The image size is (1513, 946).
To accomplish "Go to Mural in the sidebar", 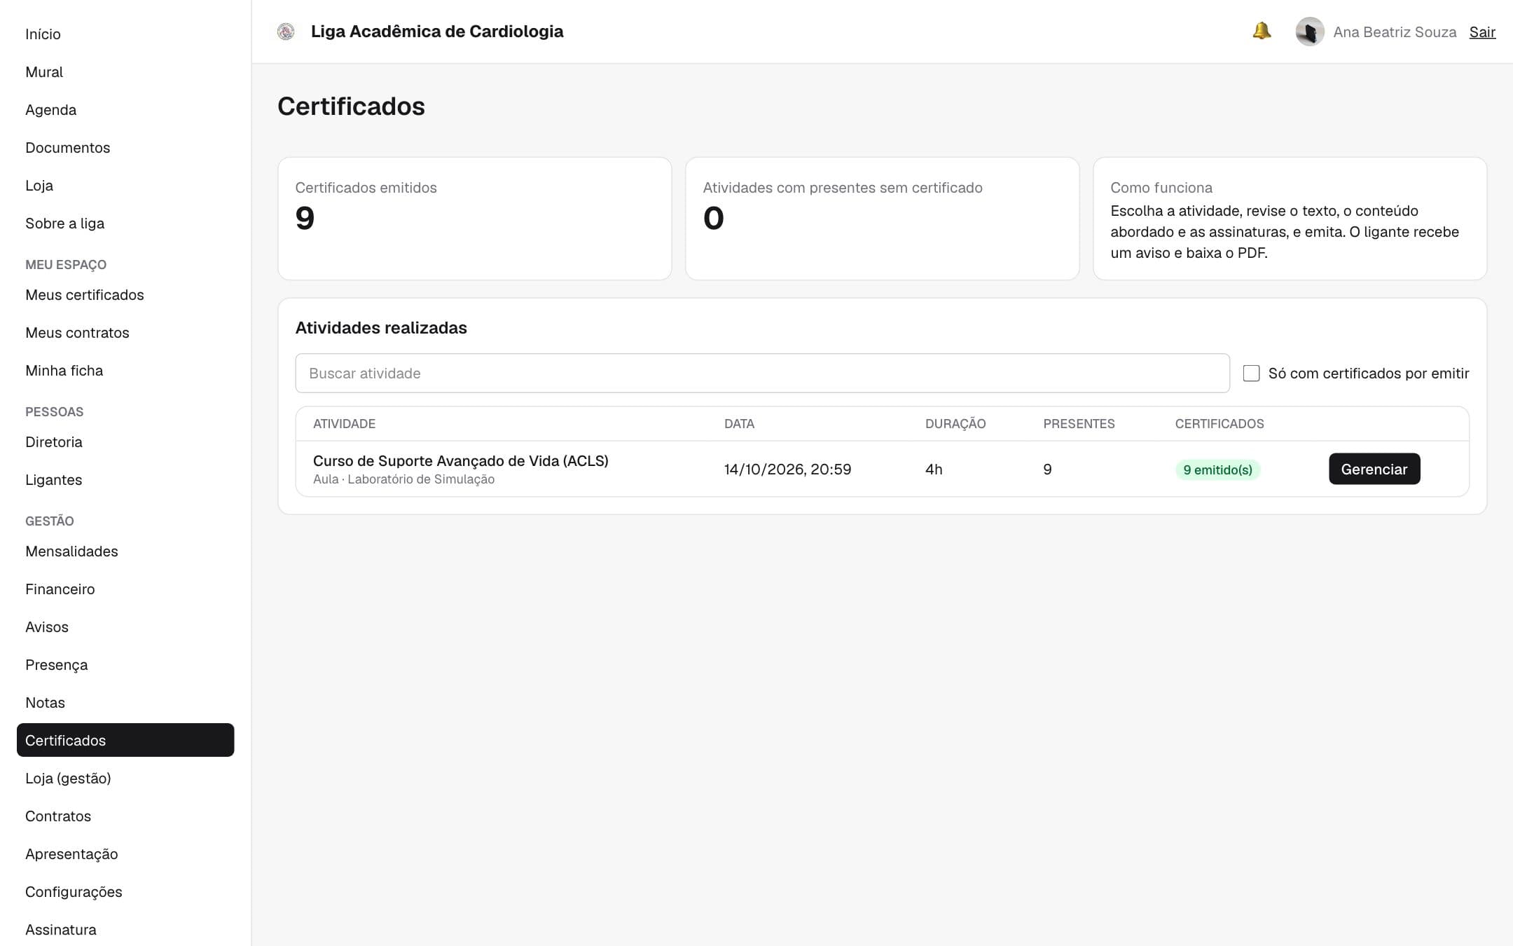I will 125,71.
